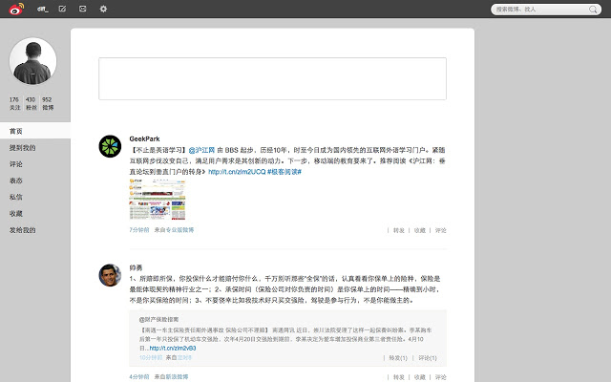Click 评论 on 帅勇's post
Image resolution: width=611 pixels, height=382 pixels.
(x=441, y=377)
